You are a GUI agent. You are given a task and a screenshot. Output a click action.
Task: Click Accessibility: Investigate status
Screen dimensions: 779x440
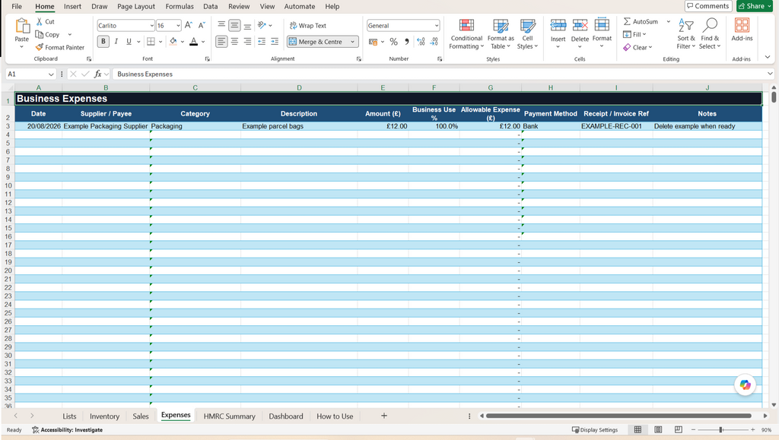coord(67,430)
